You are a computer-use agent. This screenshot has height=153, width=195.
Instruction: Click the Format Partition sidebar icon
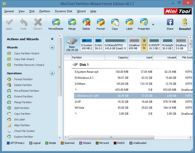pyautogui.click(x=9, y=79)
